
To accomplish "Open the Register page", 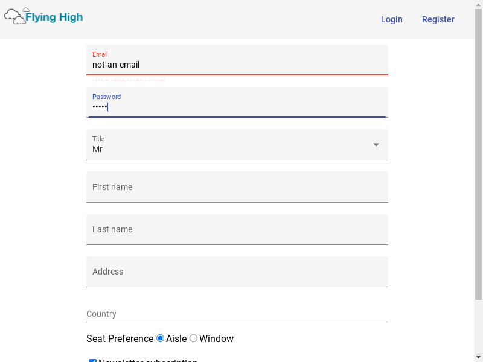I will pyautogui.click(x=438, y=19).
